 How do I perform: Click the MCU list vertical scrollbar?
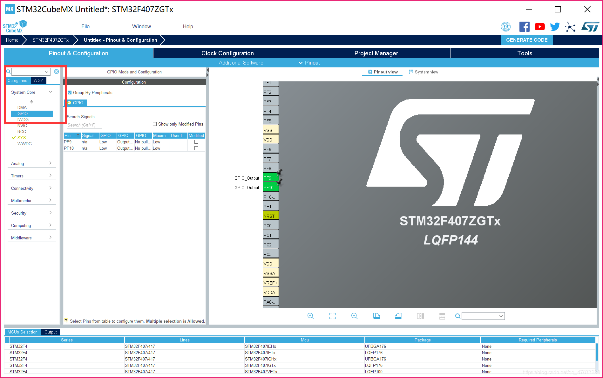click(597, 352)
